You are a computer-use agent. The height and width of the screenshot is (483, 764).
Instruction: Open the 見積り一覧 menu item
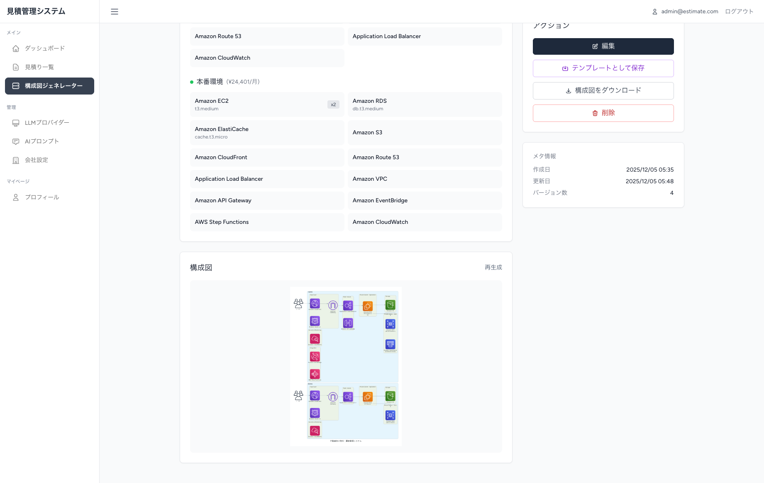click(x=39, y=67)
